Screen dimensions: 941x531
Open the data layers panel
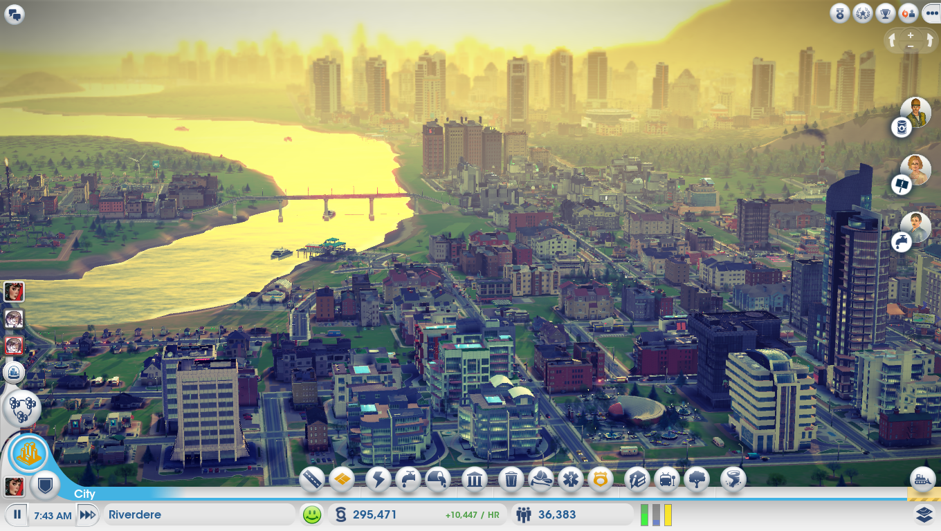pyautogui.click(x=924, y=514)
